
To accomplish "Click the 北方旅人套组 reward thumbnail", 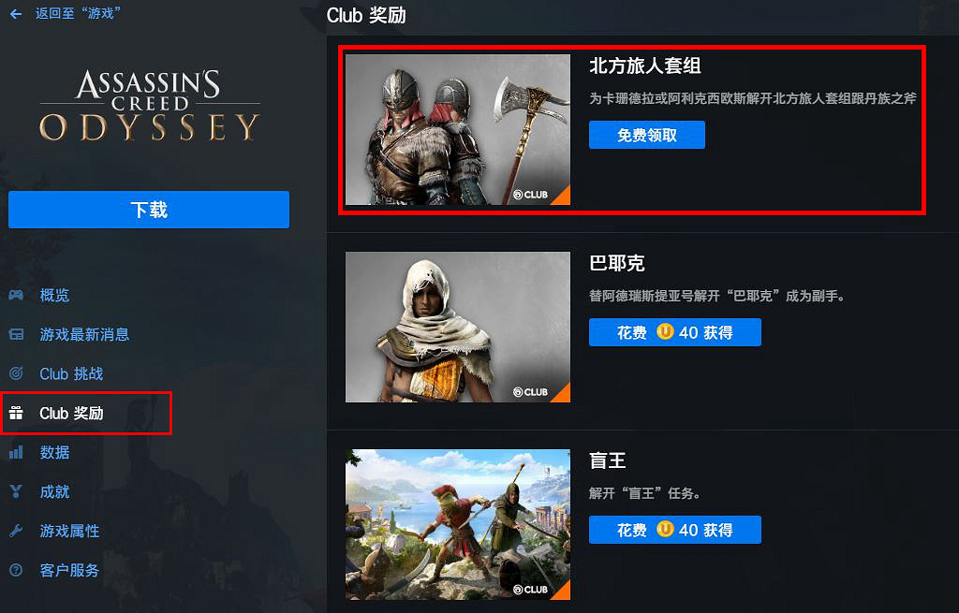I will (457, 129).
